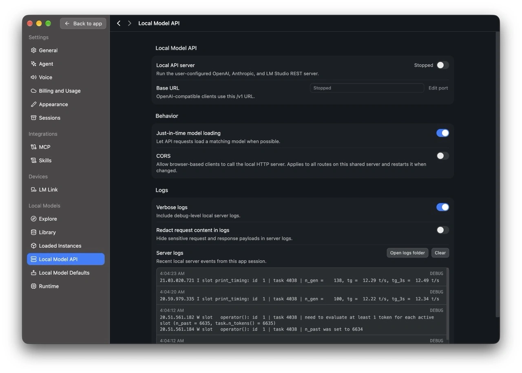Go to the Sessions settings page
Image resolution: width=522 pixels, height=373 pixels.
[x=66, y=118]
